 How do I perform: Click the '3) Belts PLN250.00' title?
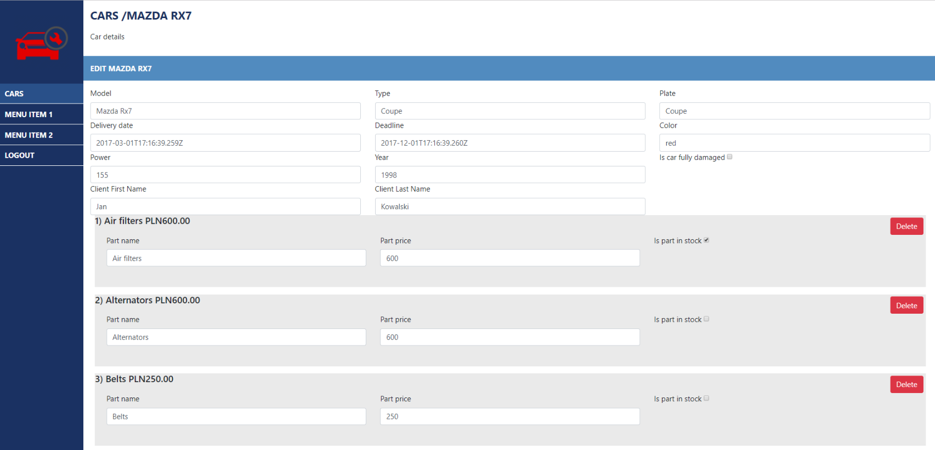(134, 379)
